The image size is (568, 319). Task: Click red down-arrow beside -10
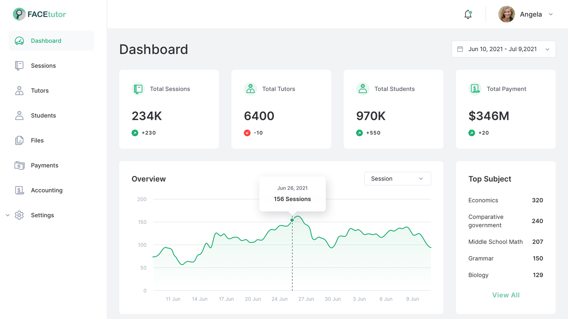(x=247, y=133)
